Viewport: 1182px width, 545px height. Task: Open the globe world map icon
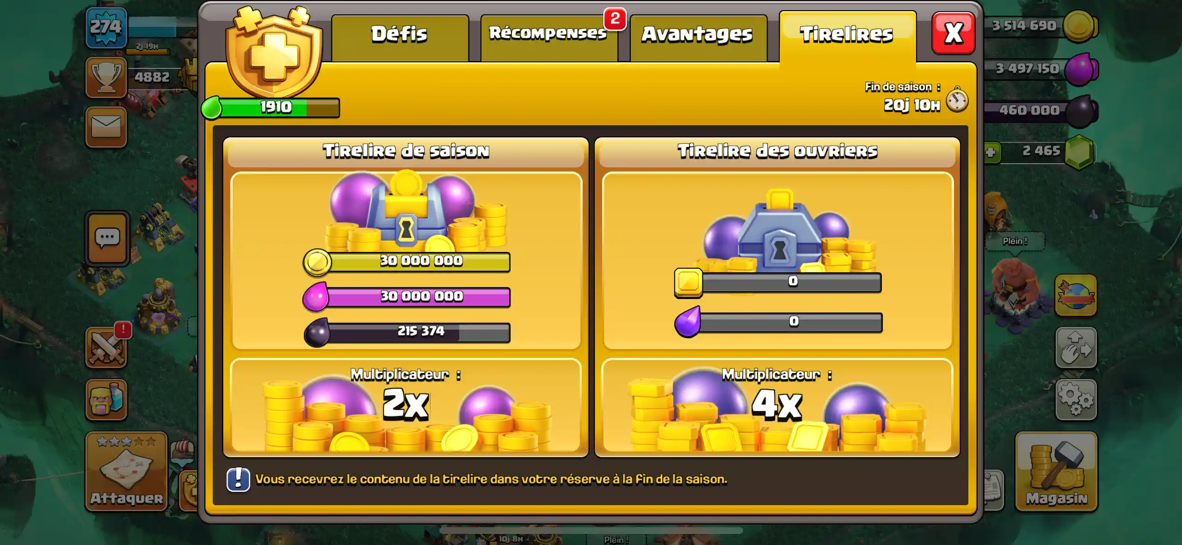[x=1076, y=295]
